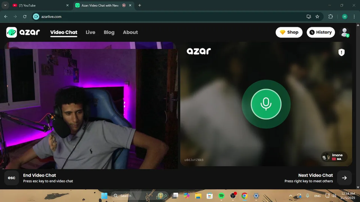Click the sync update tray icon

click(299, 196)
